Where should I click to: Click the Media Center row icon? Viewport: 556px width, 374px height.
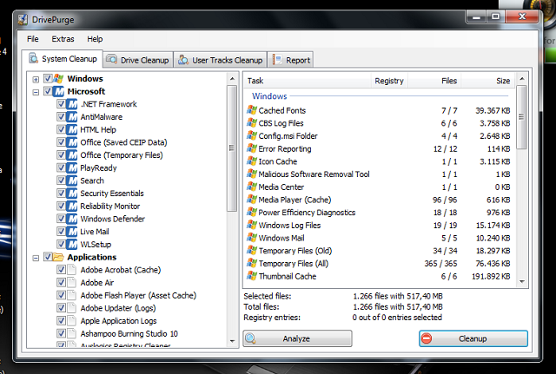click(x=252, y=187)
